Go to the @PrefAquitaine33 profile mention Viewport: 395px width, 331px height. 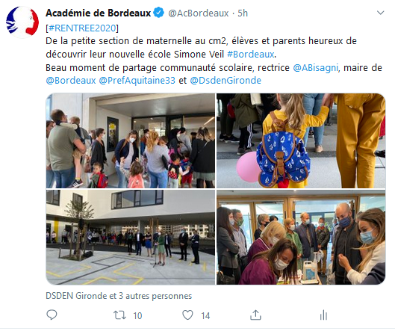coord(137,81)
